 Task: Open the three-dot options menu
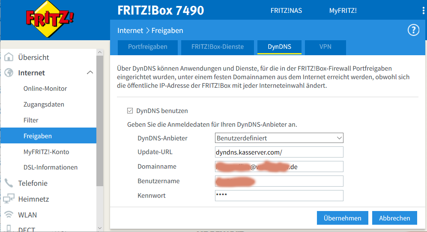click(x=423, y=11)
